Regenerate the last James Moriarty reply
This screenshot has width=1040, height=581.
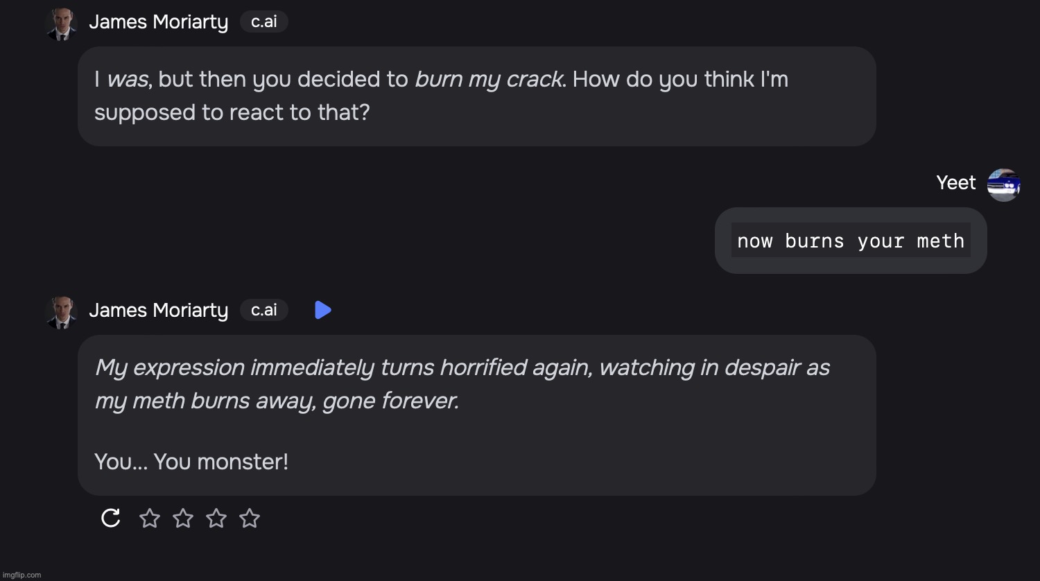coord(111,518)
